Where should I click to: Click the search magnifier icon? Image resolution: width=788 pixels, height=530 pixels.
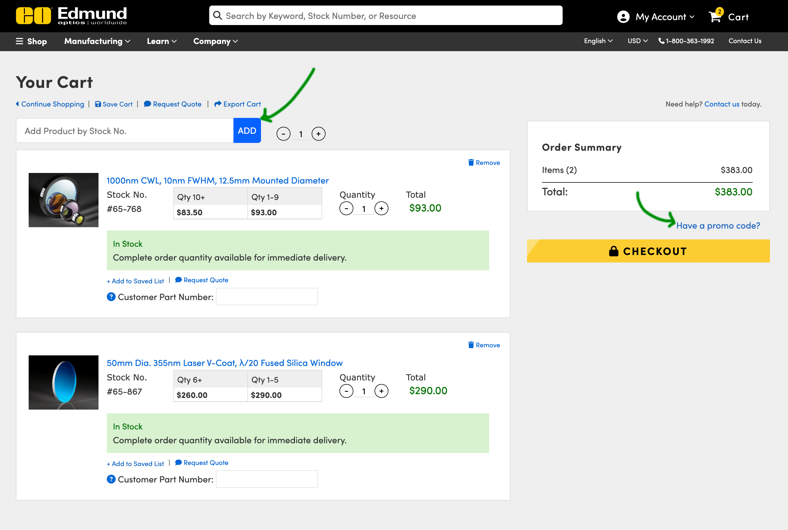tap(218, 16)
